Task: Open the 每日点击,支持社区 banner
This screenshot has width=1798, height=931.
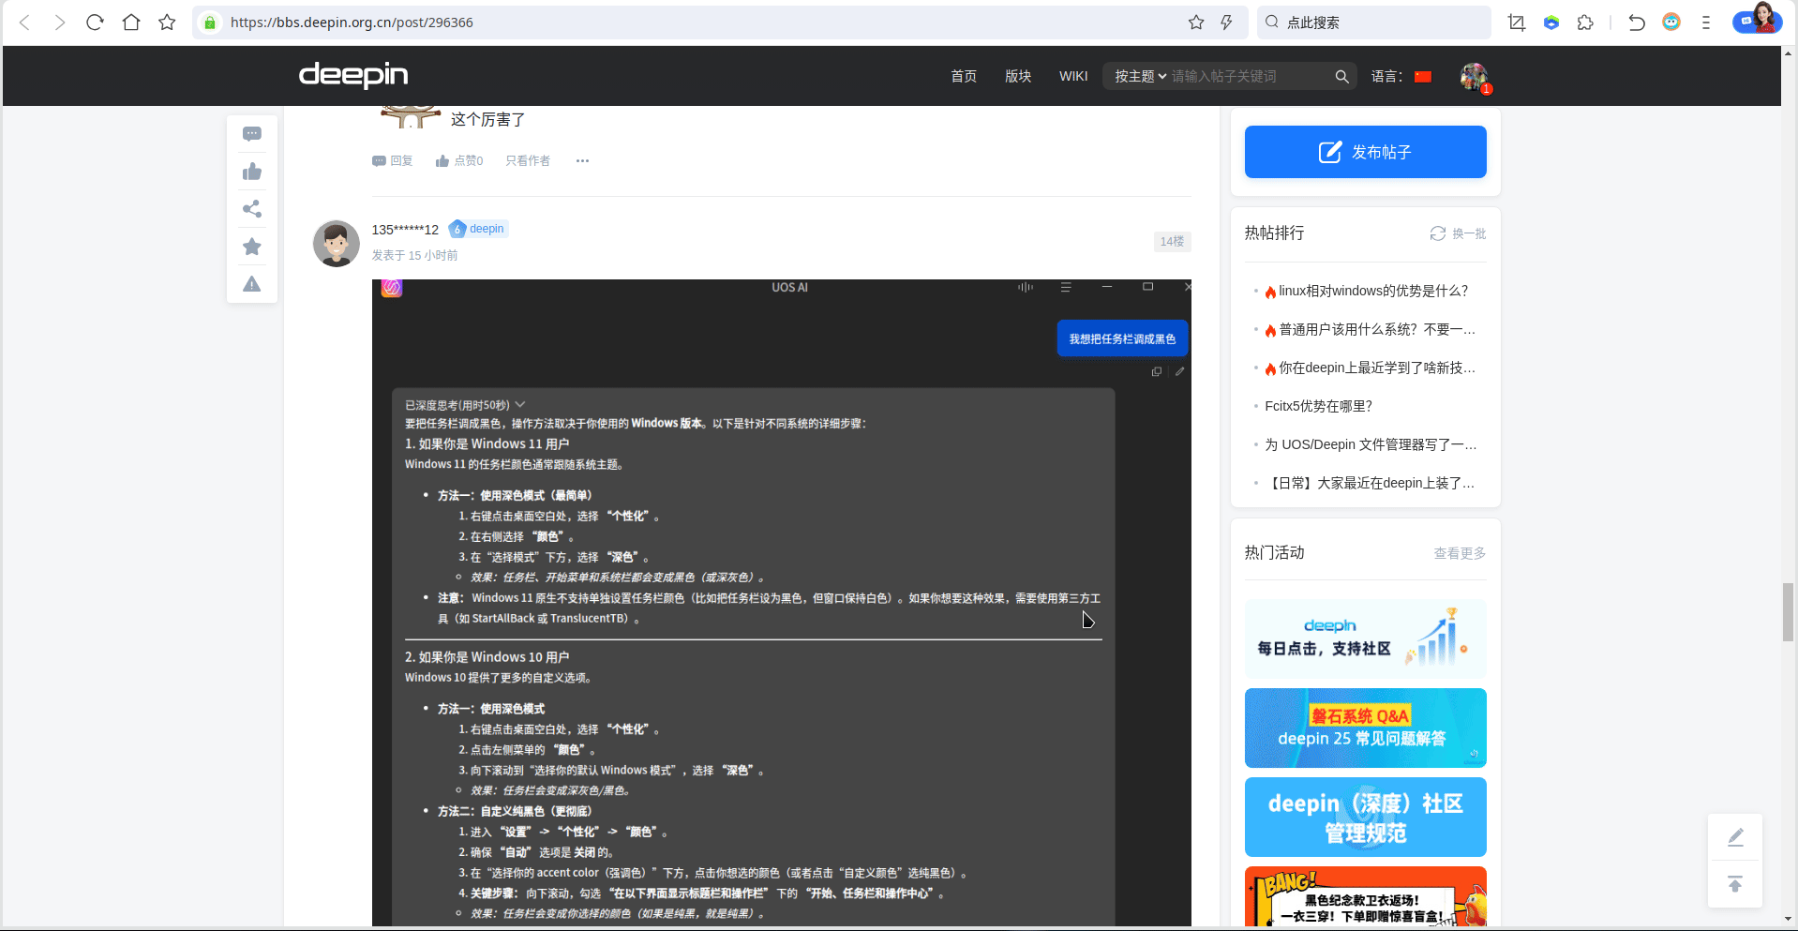Action: [1366, 638]
